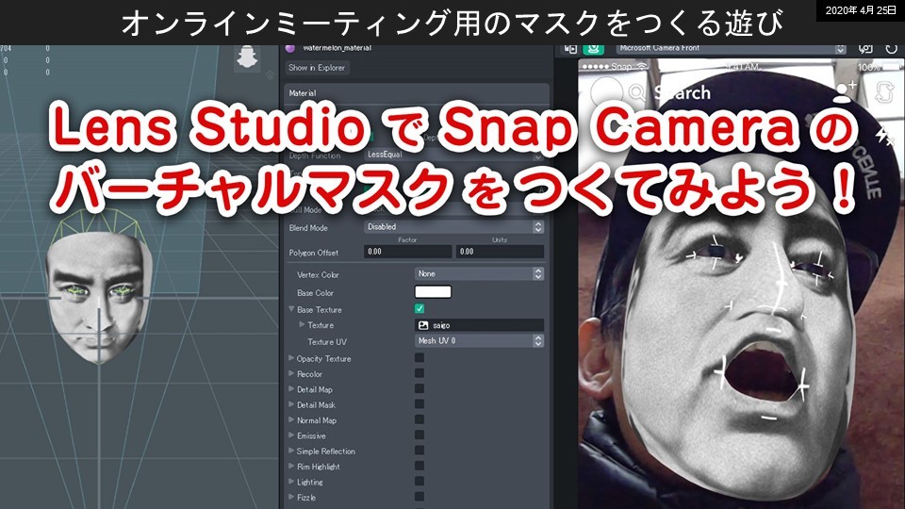Viewport: 905px width, 509px height.
Task: Collapse the Base Texture section triangle
Action: [x=292, y=309]
